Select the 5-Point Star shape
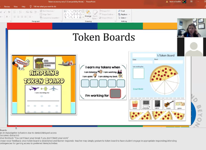Viewport: 206px width, 150px height. pos(80,17)
